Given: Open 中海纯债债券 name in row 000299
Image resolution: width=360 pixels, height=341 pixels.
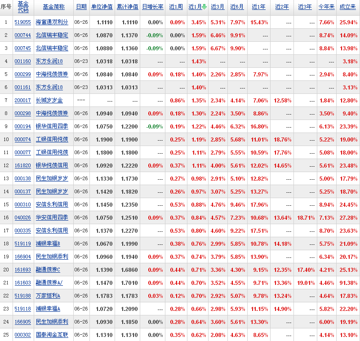Looking at the screenshot, I should [52, 74].
